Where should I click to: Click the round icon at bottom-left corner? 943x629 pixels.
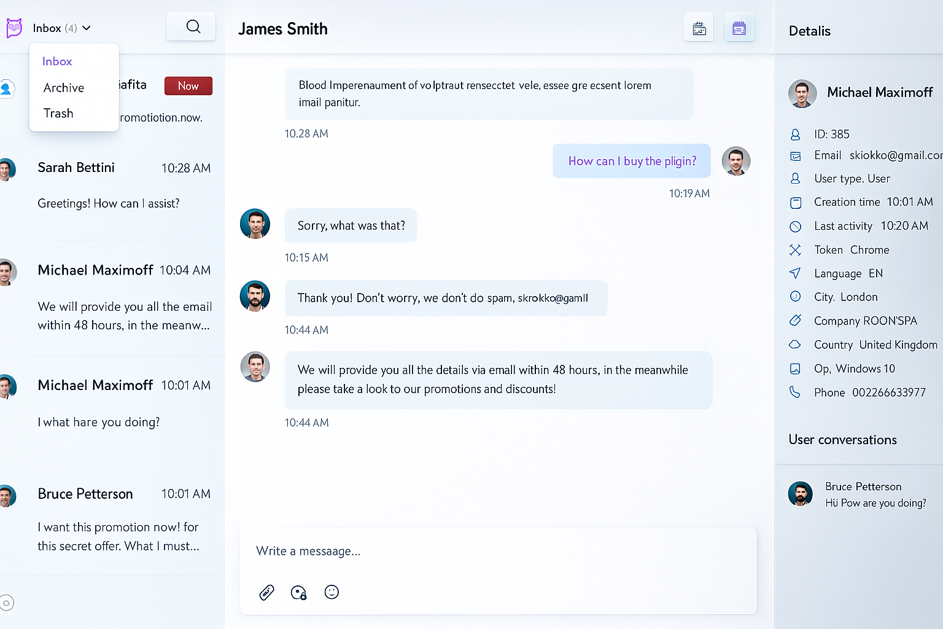[x=7, y=603]
